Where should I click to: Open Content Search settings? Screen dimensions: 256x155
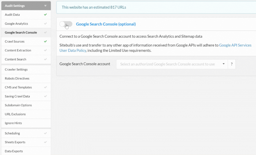pyautogui.click(x=26, y=59)
